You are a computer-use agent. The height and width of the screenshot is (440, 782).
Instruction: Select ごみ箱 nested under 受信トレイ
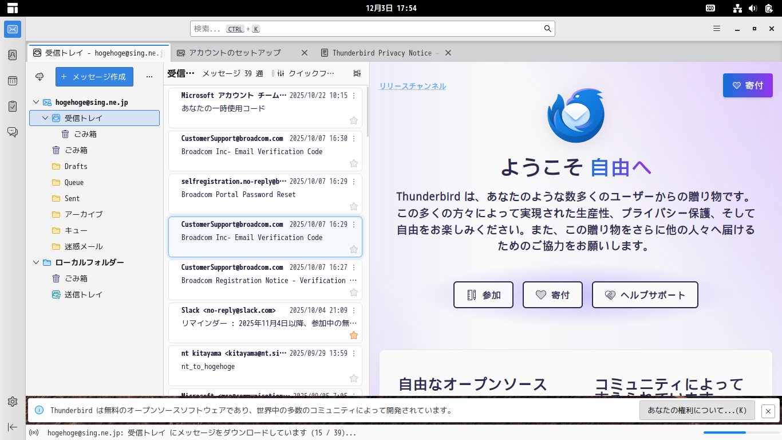[94, 134]
